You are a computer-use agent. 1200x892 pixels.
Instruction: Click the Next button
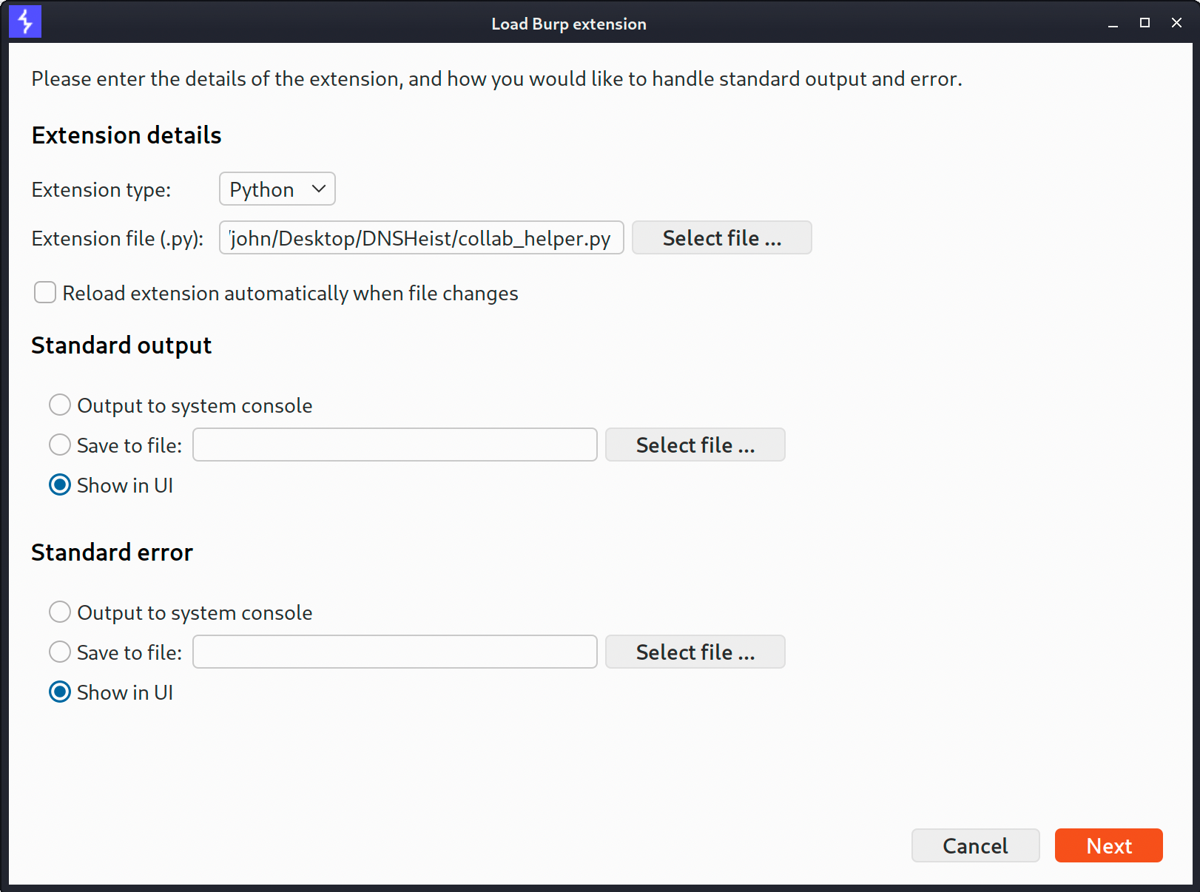(x=1109, y=845)
